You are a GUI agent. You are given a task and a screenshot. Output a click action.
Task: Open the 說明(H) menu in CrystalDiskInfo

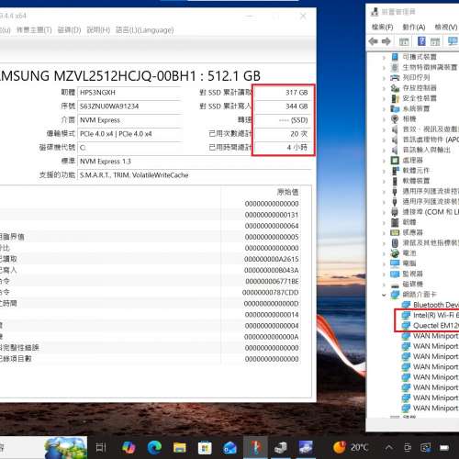98,30
